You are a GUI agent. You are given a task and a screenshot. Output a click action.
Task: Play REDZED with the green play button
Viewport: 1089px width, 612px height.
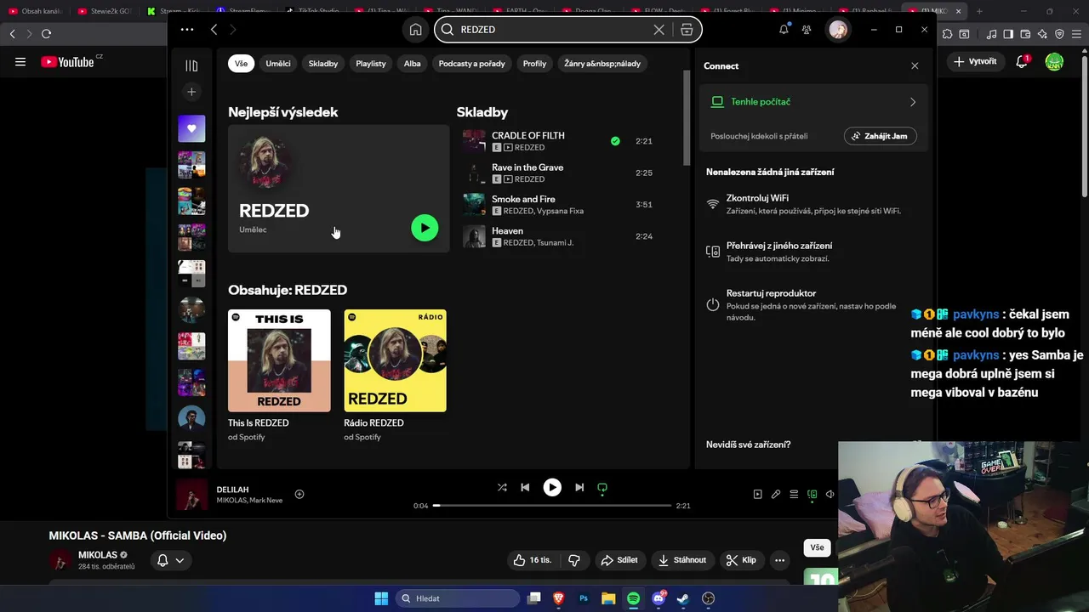pos(425,228)
